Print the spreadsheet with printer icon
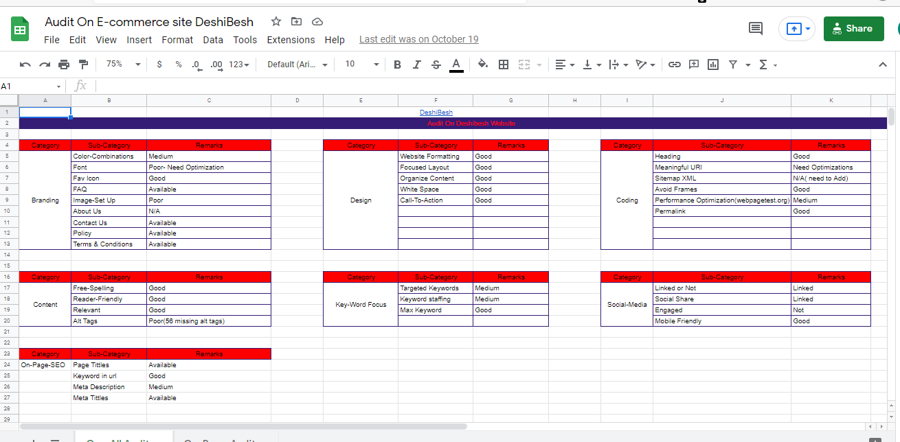Viewport: 900px width, 442px height. [64, 65]
